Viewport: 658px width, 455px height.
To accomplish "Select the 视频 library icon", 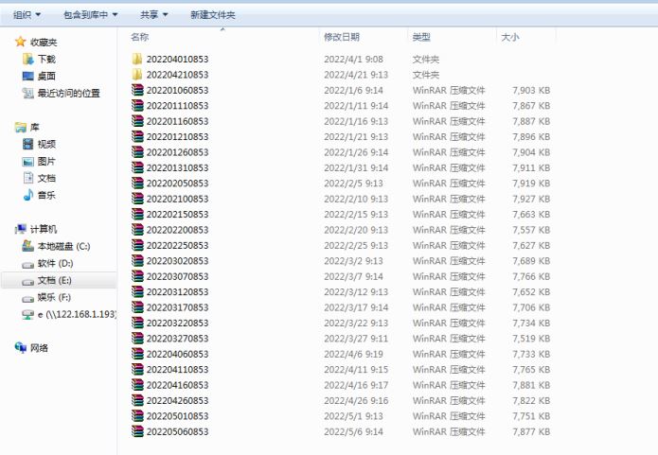I will pos(27,144).
